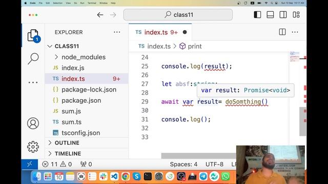Toggle the secondary side bar layout icon
This screenshot has height=184, width=328.
[283, 15]
